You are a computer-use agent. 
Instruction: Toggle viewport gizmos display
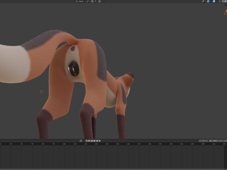click(x=208, y=1)
